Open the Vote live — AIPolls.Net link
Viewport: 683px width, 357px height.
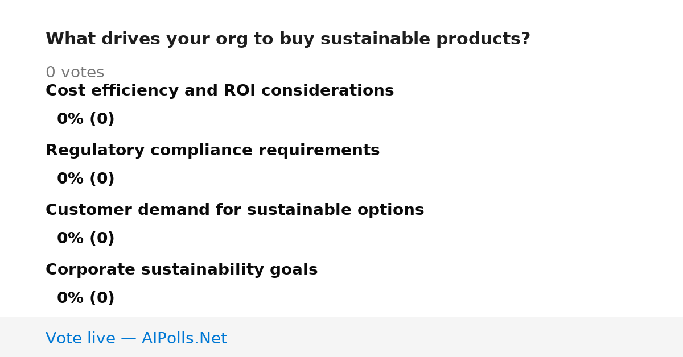pos(136,338)
